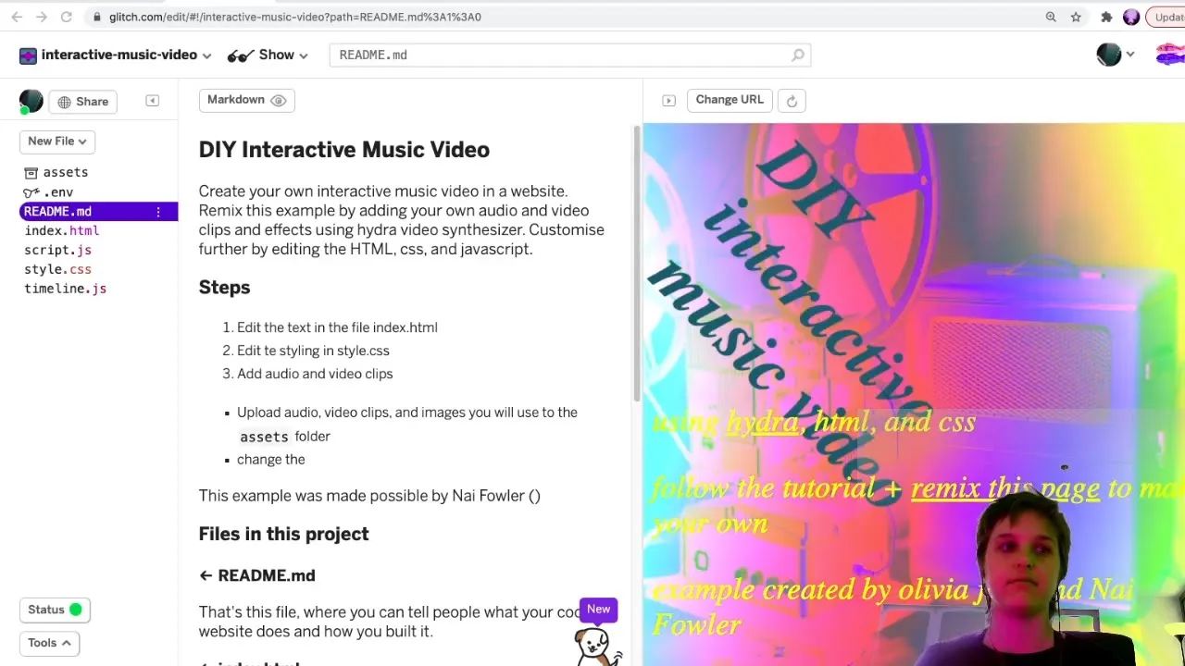Click the Glitch project logo icon
Viewport: 1185px width, 666px height.
28,55
